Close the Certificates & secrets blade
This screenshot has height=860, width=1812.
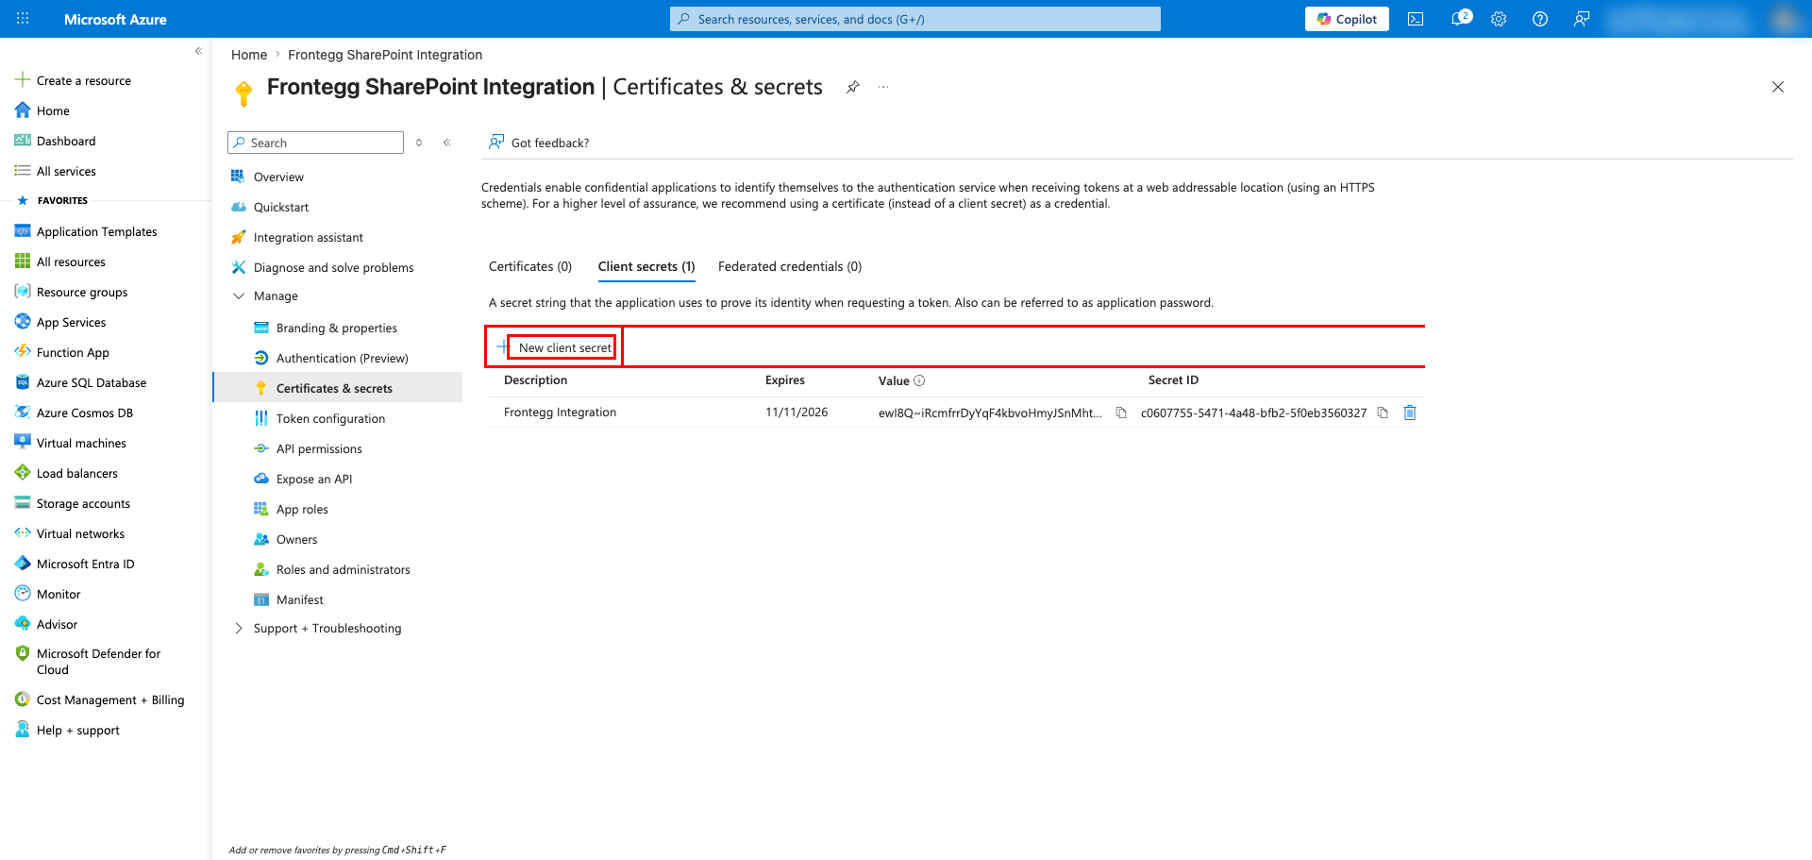tap(1778, 87)
